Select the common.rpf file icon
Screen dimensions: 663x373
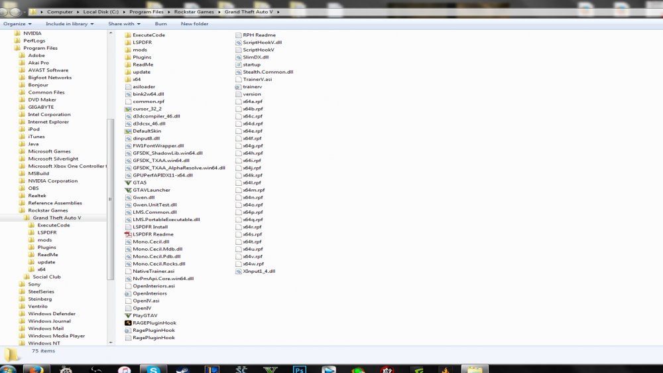point(128,102)
